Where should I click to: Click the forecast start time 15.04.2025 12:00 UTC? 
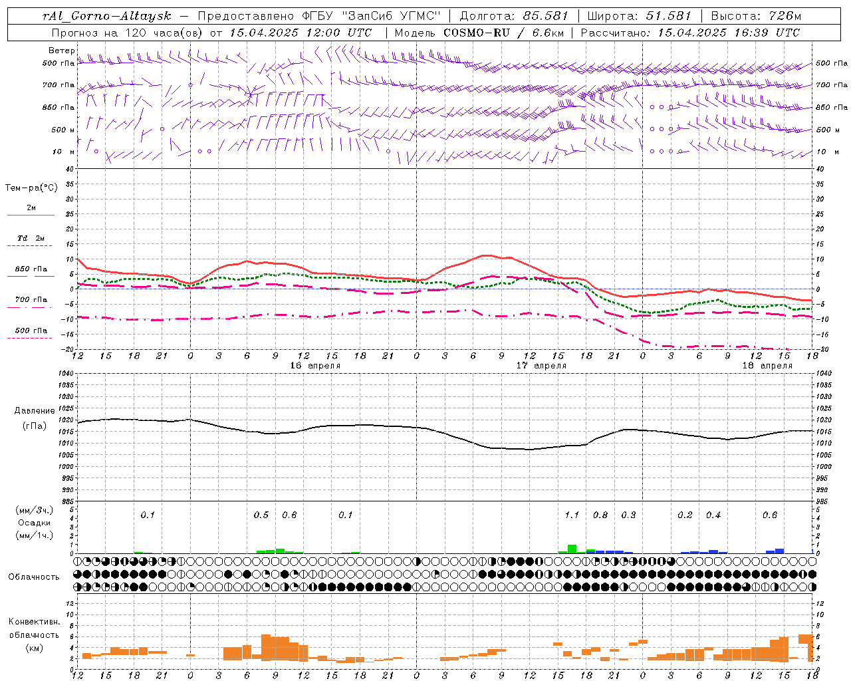(301, 33)
